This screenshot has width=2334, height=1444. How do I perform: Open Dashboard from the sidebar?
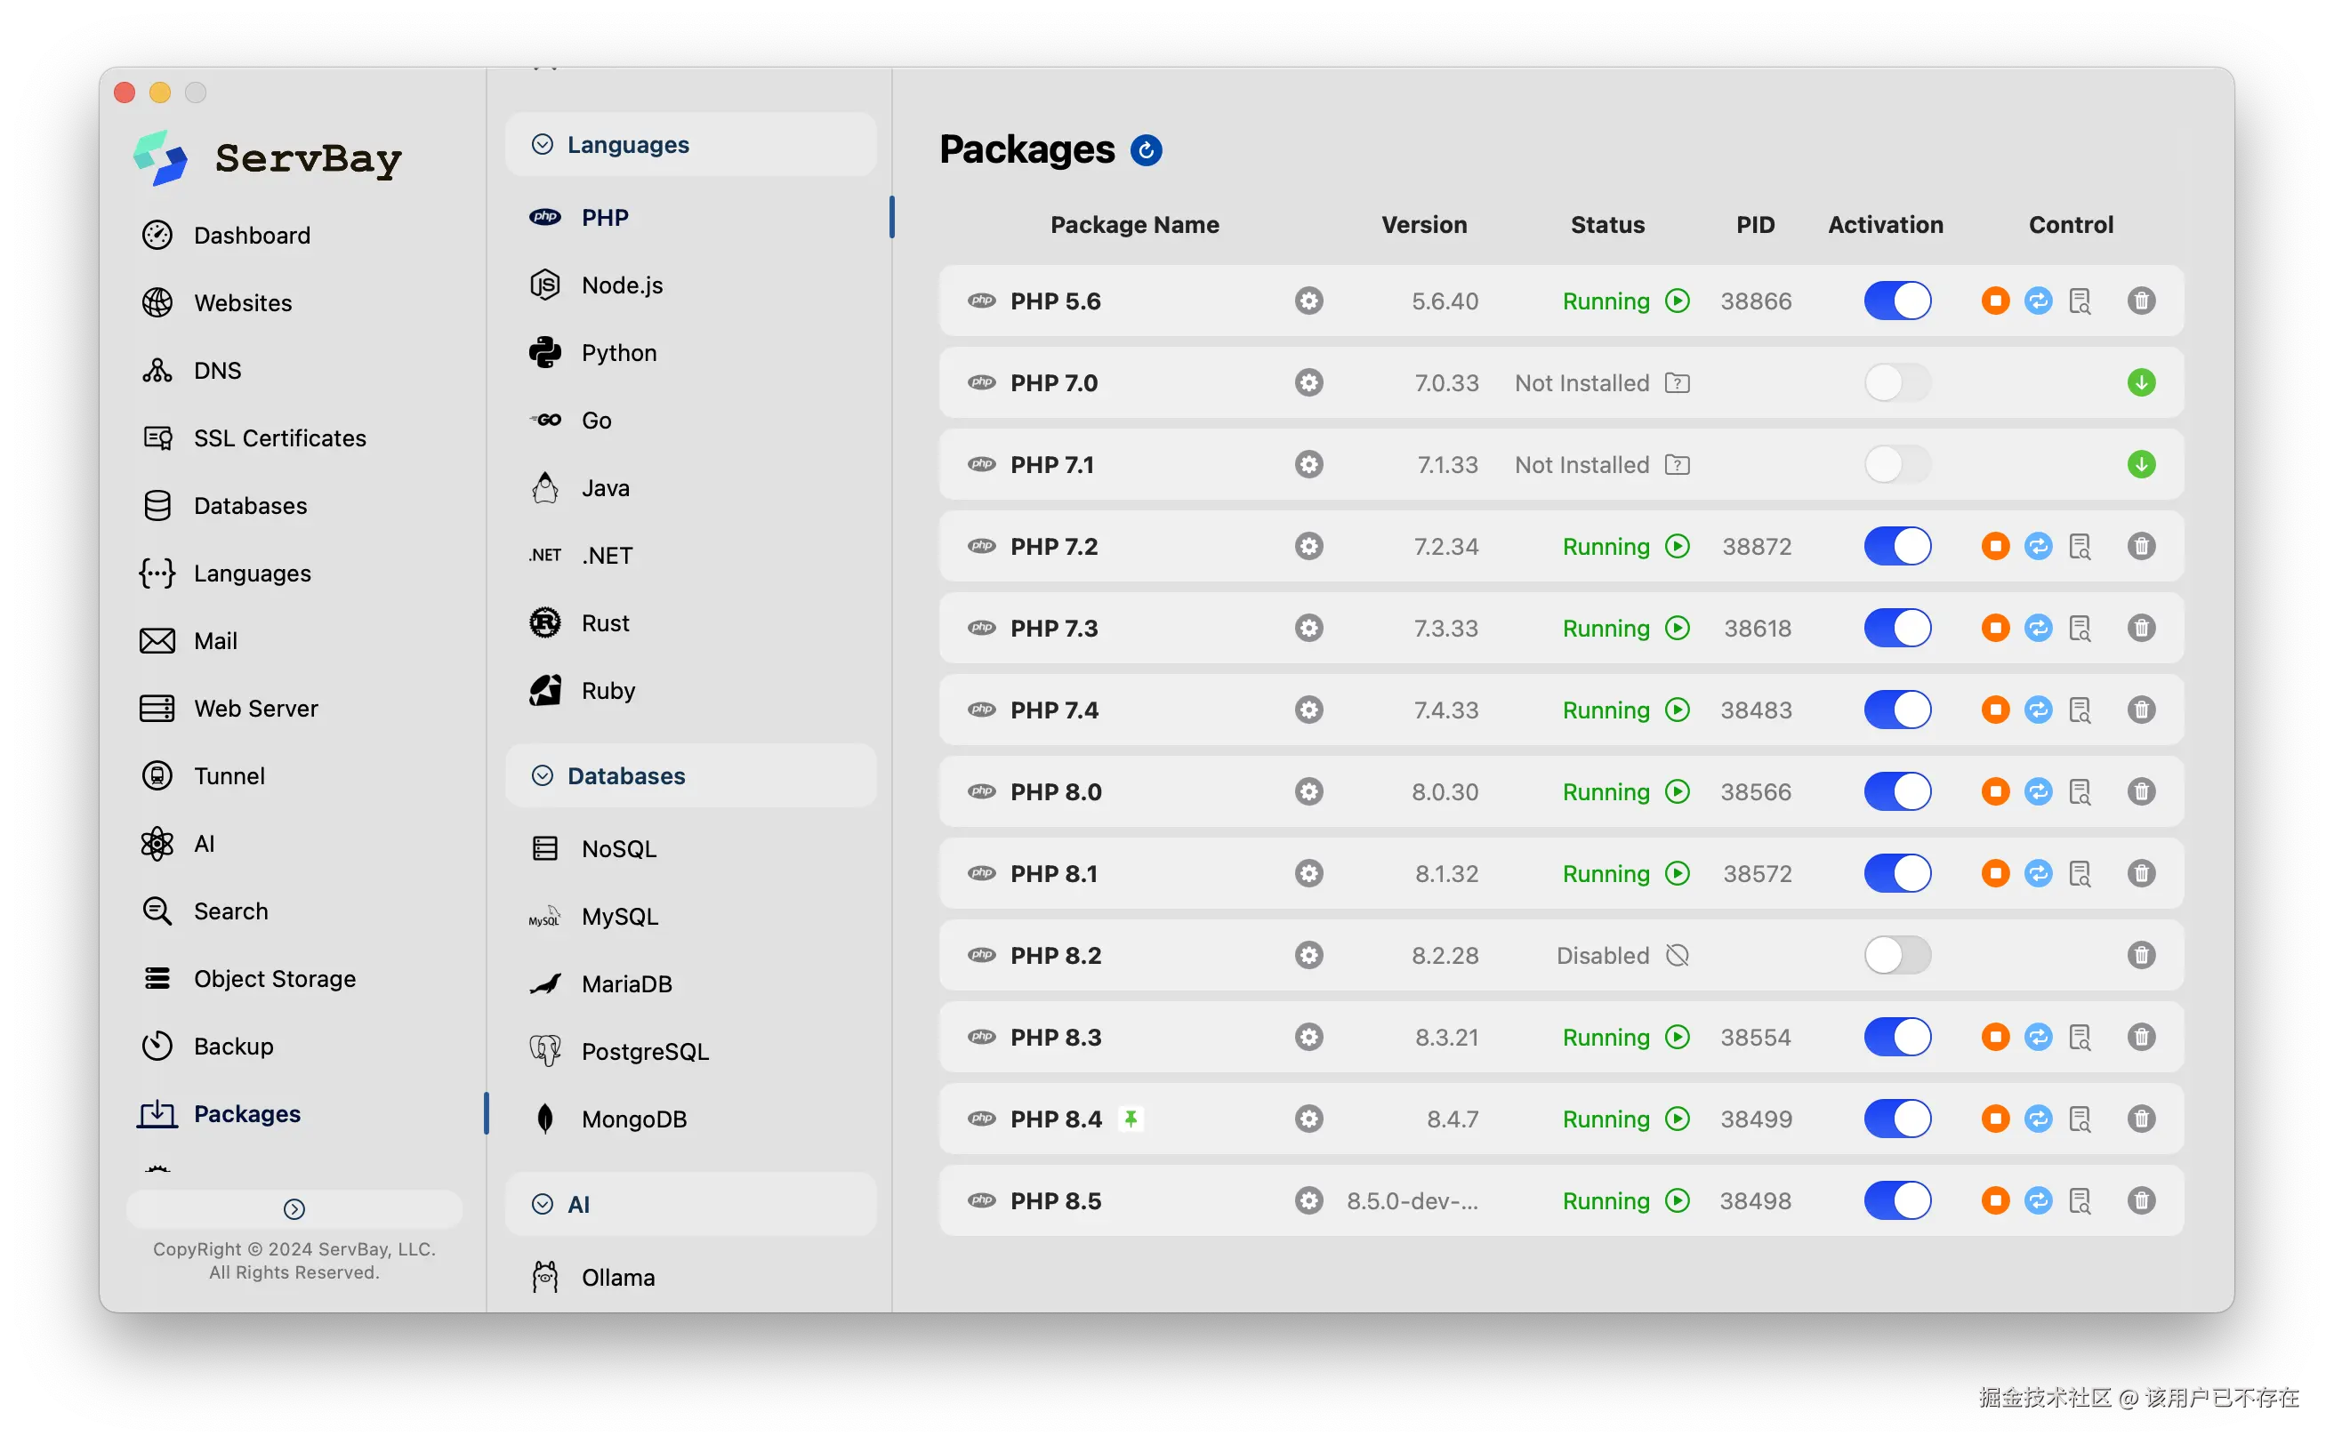coord(251,235)
